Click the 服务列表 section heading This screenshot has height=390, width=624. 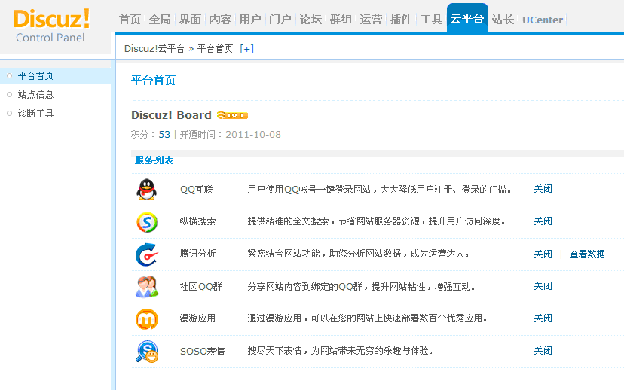[x=154, y=160]
